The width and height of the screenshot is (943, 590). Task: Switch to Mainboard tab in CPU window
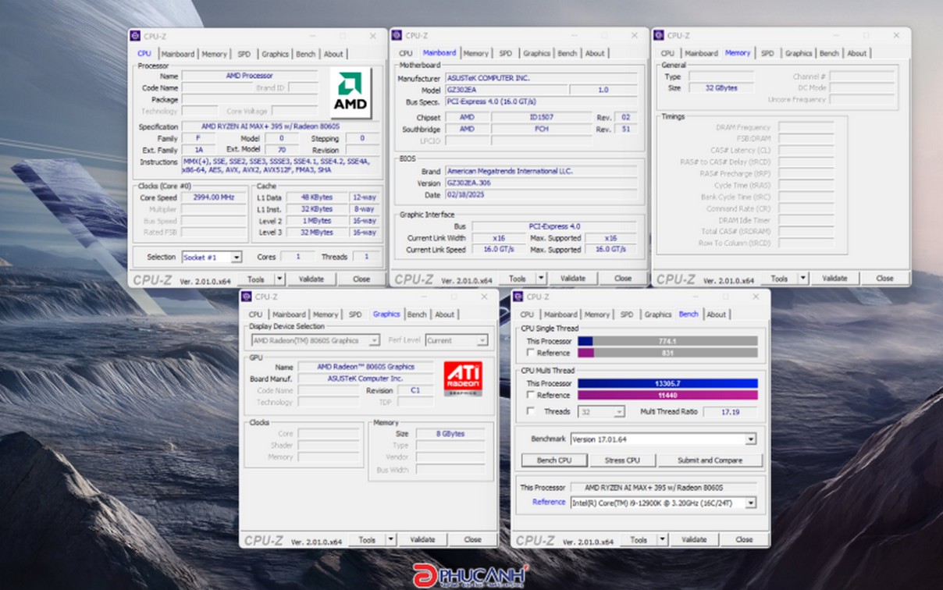178,54
